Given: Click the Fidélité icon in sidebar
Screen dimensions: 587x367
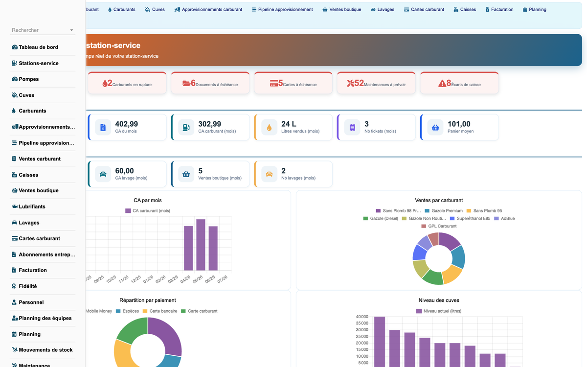Looking at the screenshot, I should [14, 286].
